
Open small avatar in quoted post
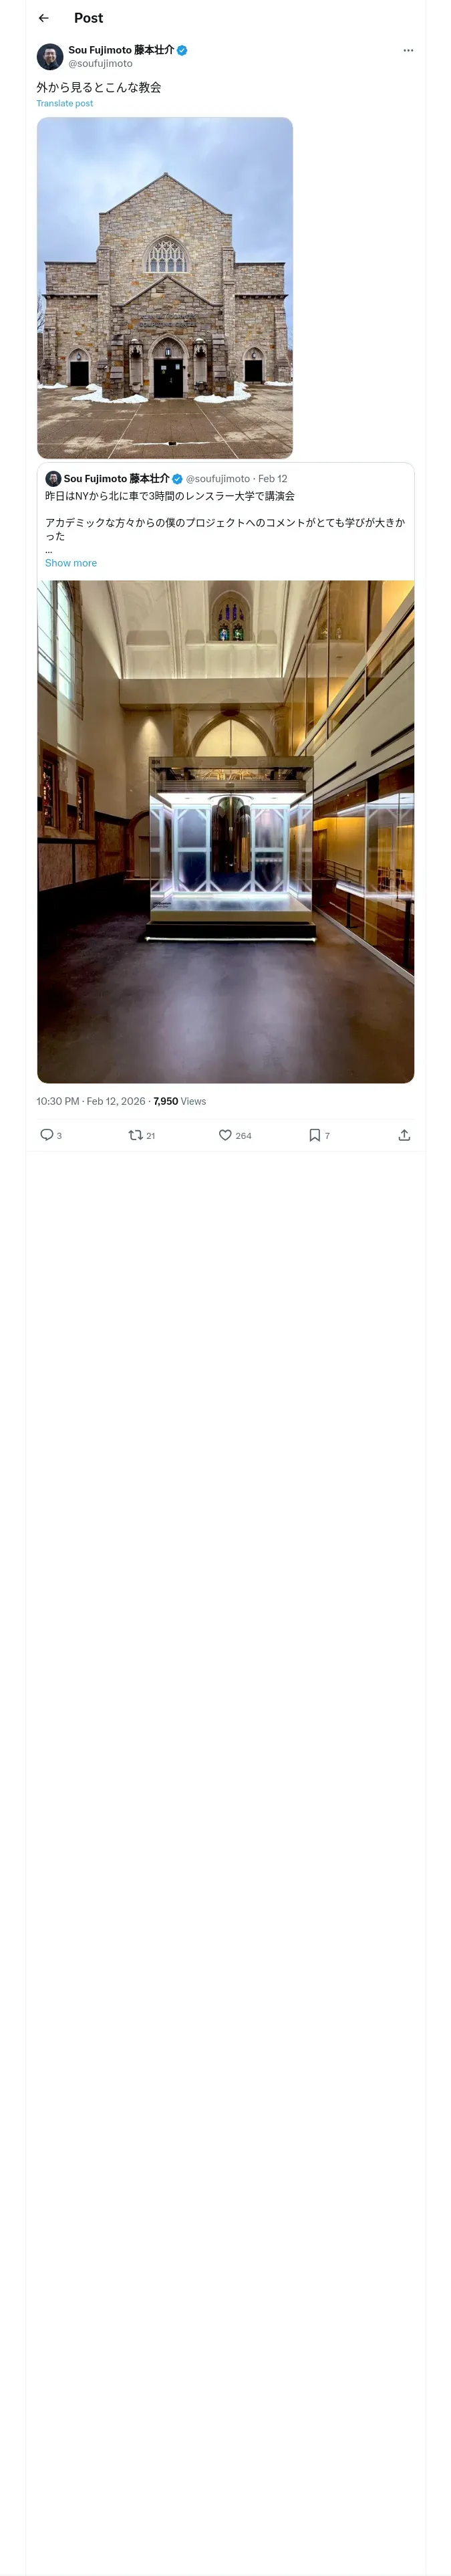click(53, 478)
